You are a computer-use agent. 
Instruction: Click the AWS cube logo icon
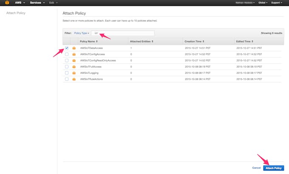pos(7,3)
